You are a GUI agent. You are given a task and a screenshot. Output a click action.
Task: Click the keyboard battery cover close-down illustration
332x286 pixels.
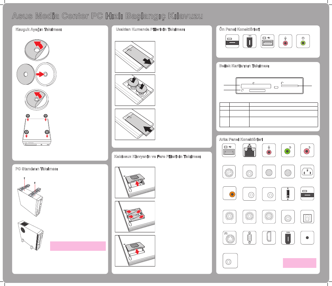click(x=135, y=251)
